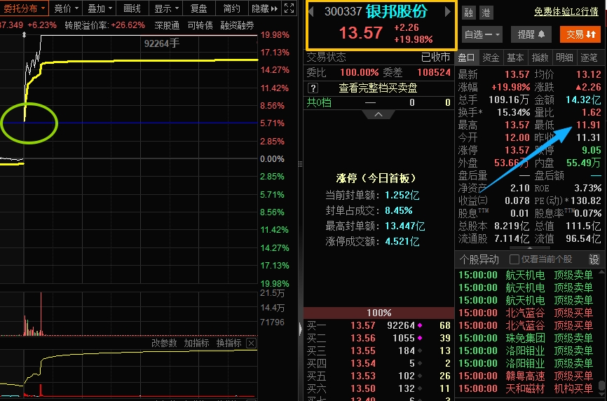This screenshot has width=607, height=401.
Task: Go to previous stock arrow
Action: click(311, 12)
